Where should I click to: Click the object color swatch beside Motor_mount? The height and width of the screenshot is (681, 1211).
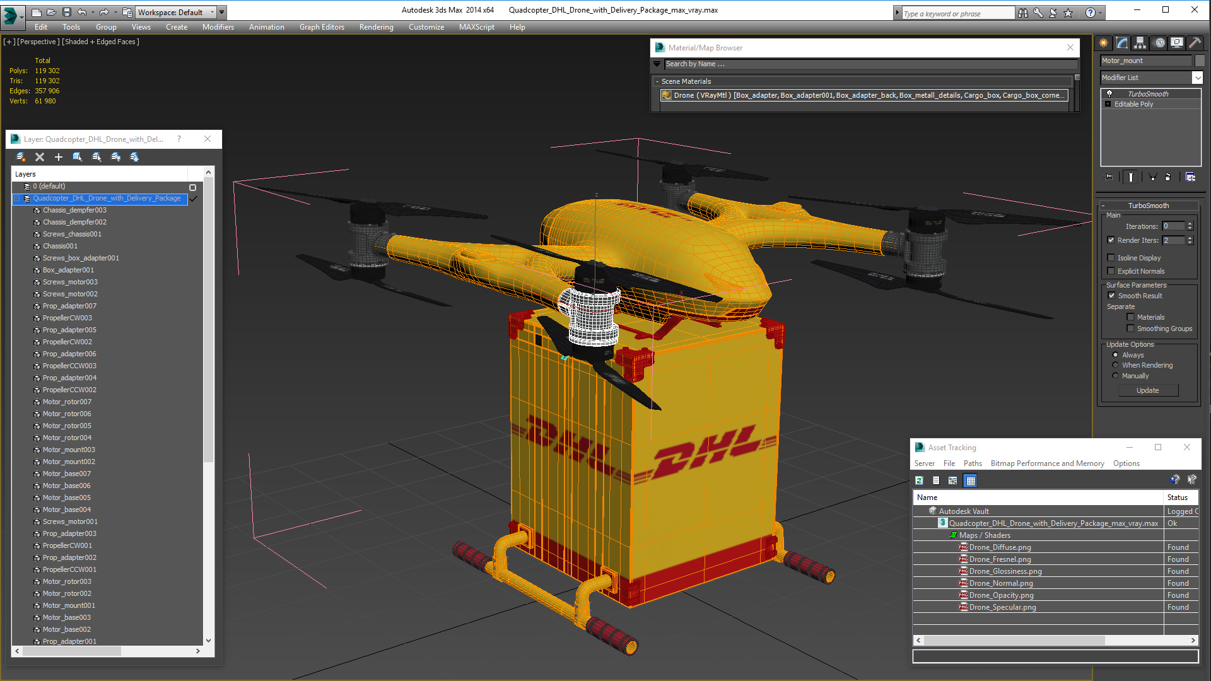(x=1200, y=61)
